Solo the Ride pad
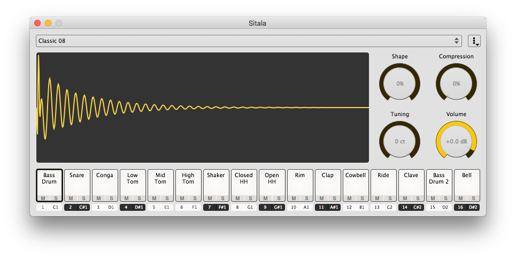The height and width of the screenshot is (259, 516). coord(390,199)
